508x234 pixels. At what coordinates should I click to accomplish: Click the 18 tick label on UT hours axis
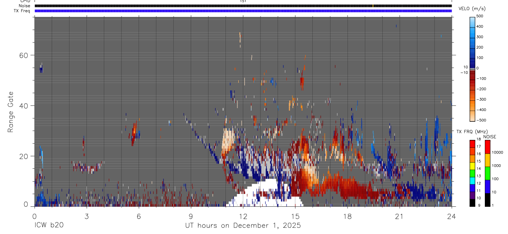(x=347, y=216)
